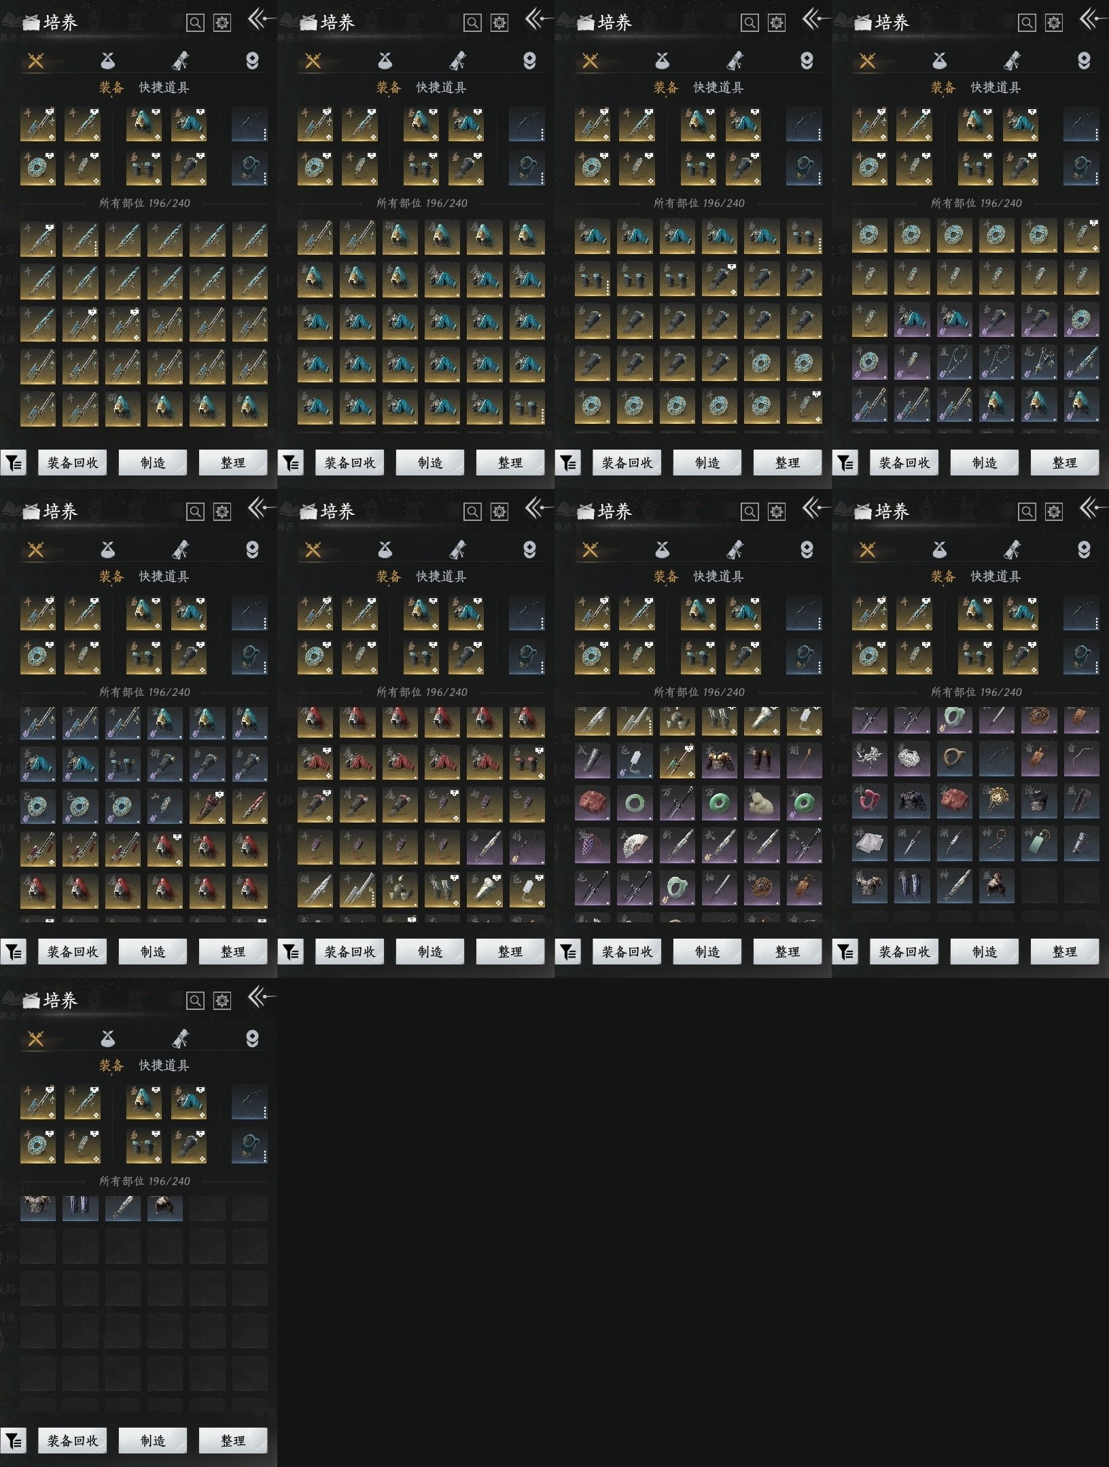Select the white folding fan item

(635, 846)
